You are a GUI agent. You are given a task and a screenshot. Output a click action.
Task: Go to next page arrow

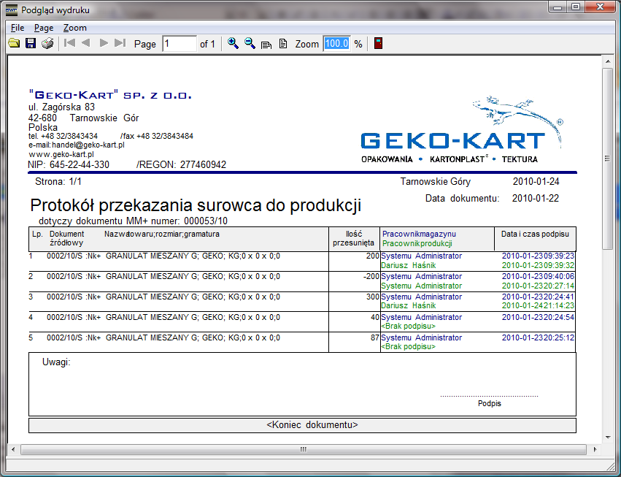click(104, 44)
